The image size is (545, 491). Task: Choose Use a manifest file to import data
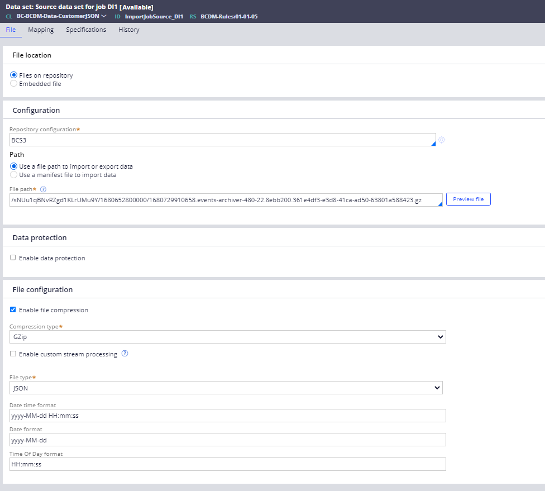coord(13,174)
